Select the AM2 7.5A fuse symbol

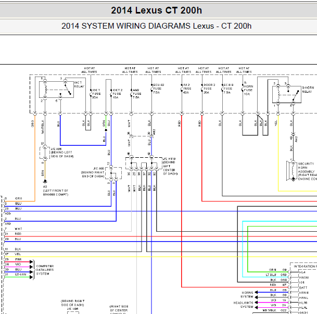131,93
